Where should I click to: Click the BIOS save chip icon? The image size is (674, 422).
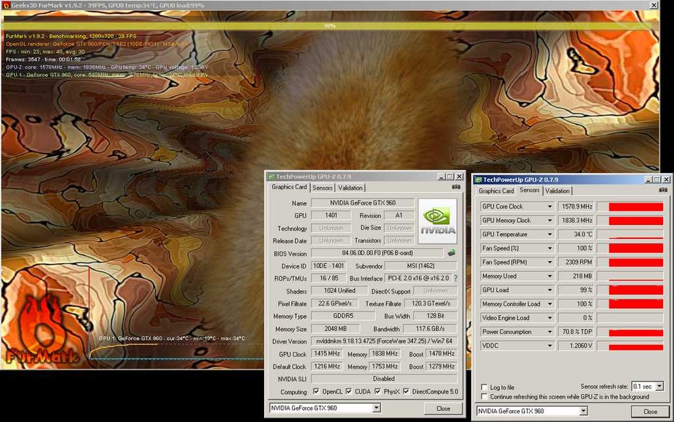452,253
